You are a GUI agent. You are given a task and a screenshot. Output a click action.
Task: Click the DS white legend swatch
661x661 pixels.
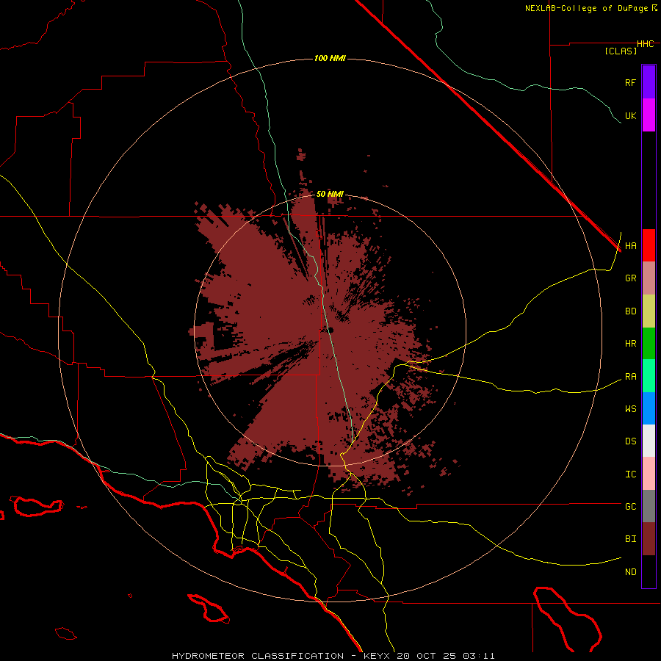(649, 441)
